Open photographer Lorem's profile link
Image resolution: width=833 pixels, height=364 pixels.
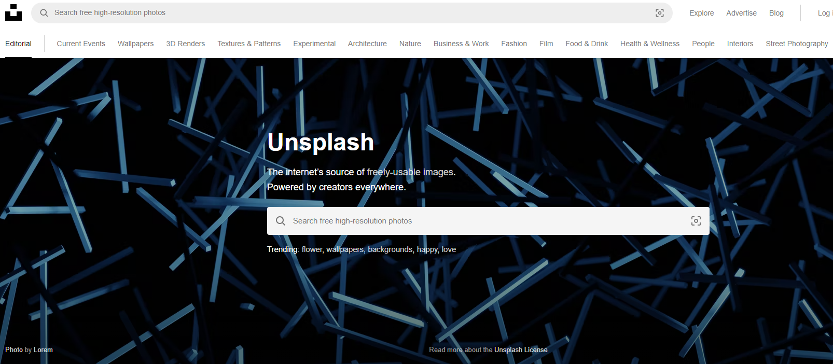(43, 350)
